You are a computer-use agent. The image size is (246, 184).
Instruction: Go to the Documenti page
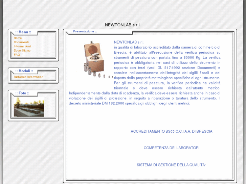click(x=21, y=42)
